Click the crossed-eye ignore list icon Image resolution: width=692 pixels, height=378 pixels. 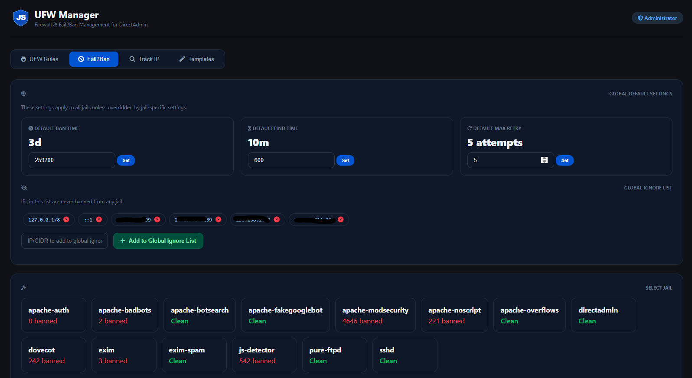24,188
